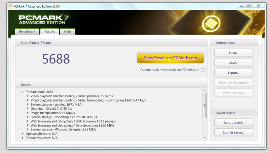Expand the Productivity score: N/A node
The width and height of the screenshot is (269, 153).
23,138
